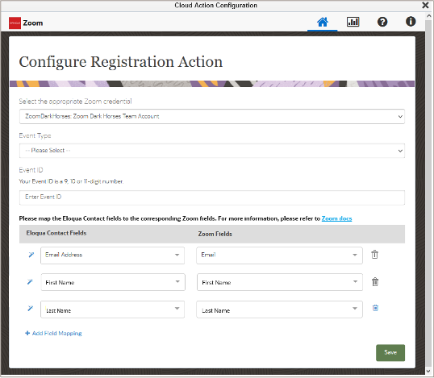Open the Zoom docs link
This screenshot has height=378, width=434.
pos(336,218)
